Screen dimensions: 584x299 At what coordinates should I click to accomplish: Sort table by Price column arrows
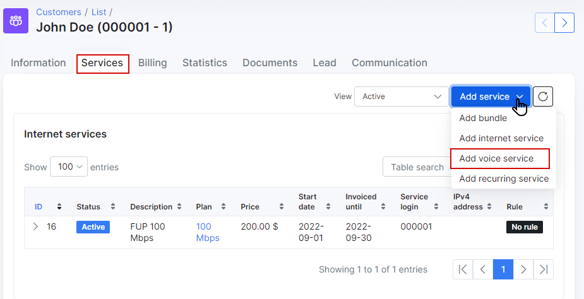tap(282, 207)
